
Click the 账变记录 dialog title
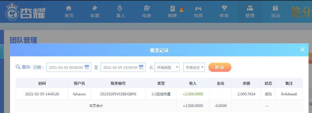tap(159, 50)
